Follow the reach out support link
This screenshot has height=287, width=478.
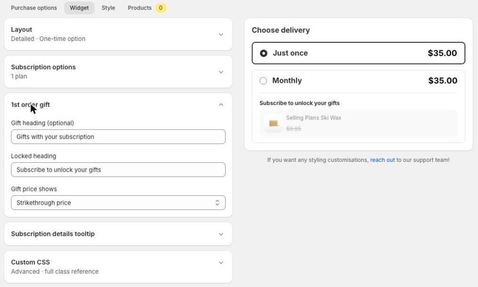click(382, 160)
